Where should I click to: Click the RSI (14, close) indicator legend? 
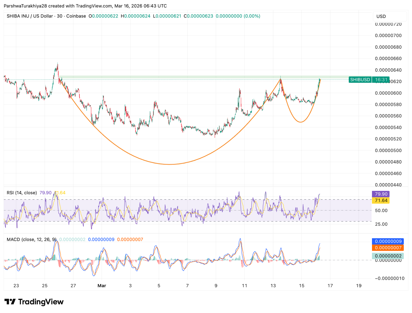22,193
